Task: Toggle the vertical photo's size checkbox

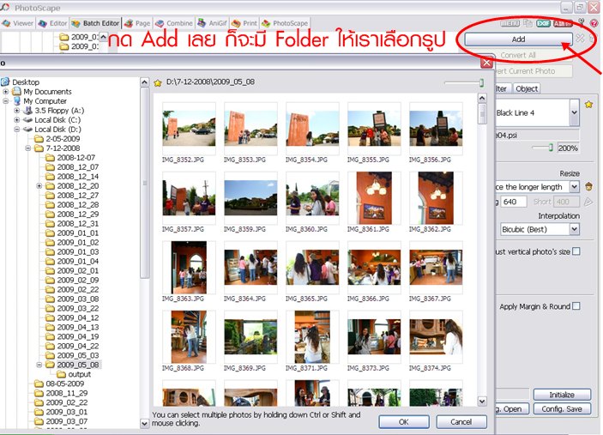Action: 576,251
